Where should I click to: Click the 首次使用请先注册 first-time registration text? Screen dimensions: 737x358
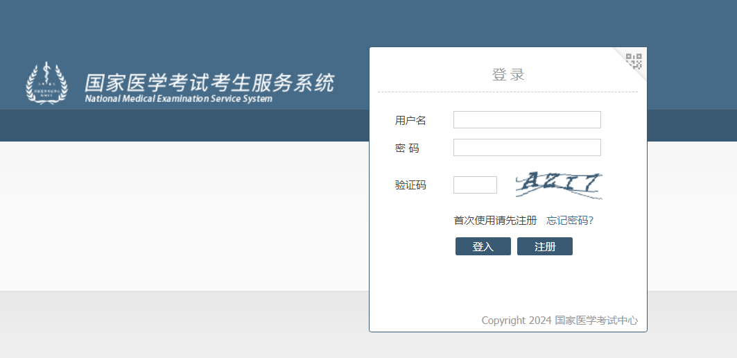tap(495, 221)
